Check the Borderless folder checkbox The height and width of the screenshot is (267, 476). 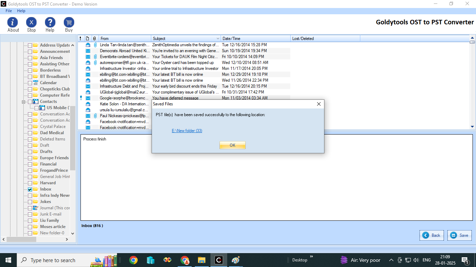[30, 71]
